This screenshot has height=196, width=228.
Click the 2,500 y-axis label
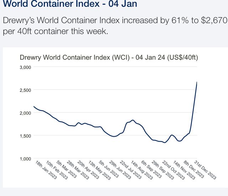[x=25, y=90]
